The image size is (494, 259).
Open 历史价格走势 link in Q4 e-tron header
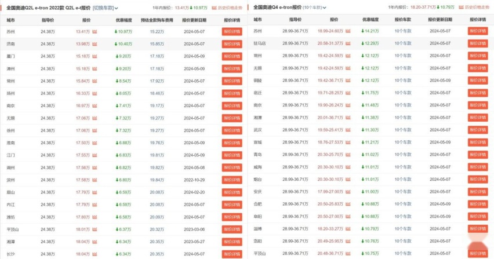[474, 7]
